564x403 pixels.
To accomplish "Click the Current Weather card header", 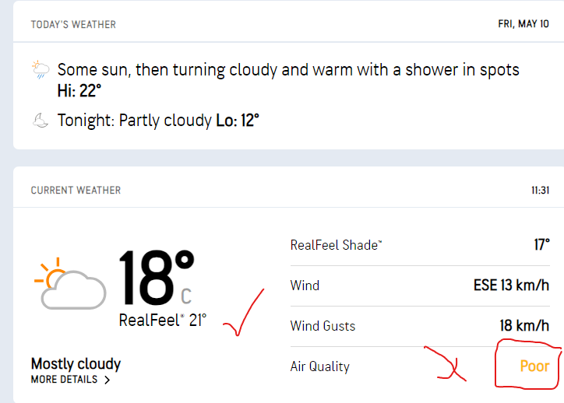I will click(76, 190).
